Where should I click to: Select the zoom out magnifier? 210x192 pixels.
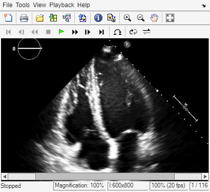141,18
